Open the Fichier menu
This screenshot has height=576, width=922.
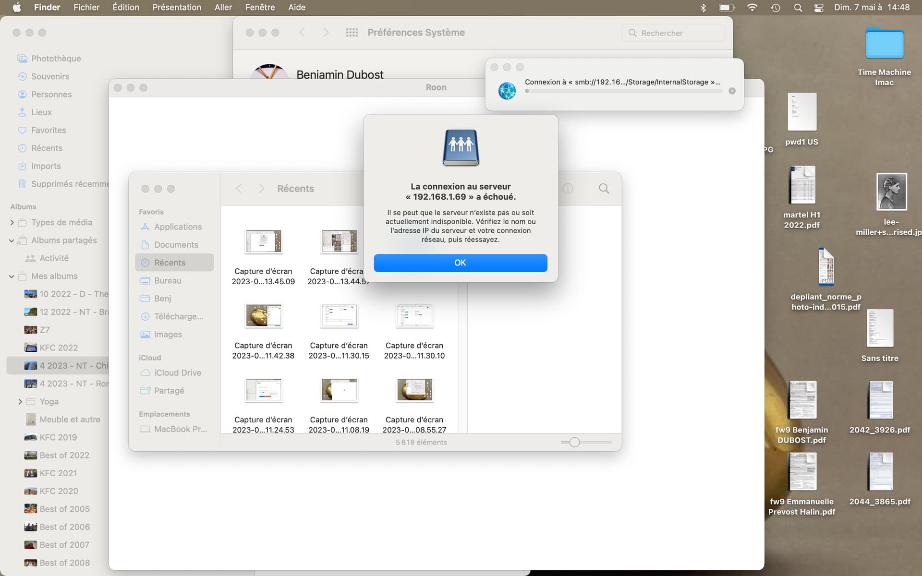coord(86,8)
